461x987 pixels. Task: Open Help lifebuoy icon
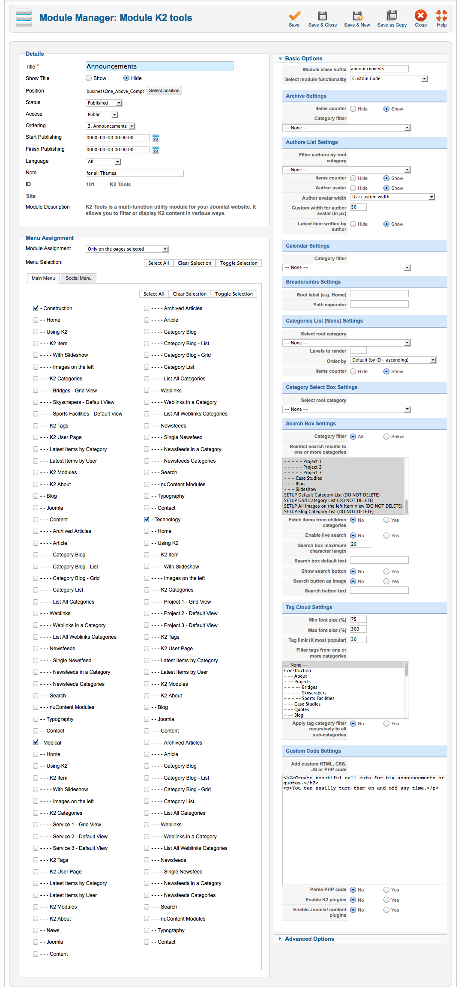442,15
